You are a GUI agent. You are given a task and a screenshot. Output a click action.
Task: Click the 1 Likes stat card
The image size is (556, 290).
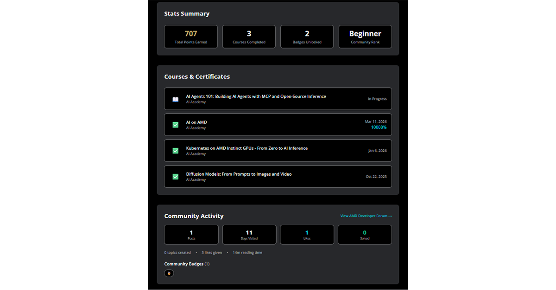(x=307, y=234)
